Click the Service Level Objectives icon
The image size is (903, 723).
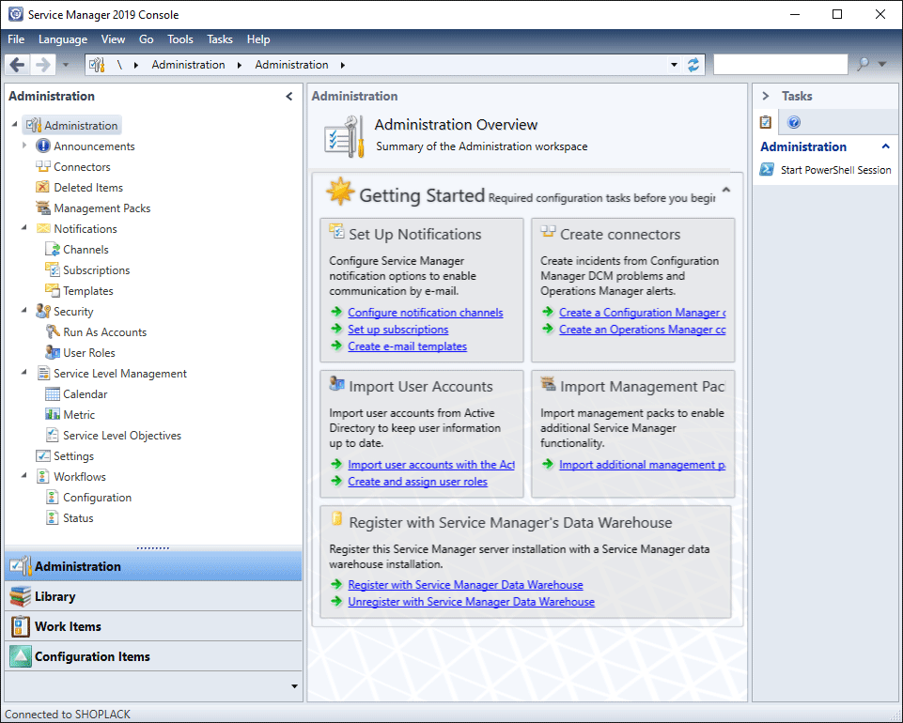(53, 435)
